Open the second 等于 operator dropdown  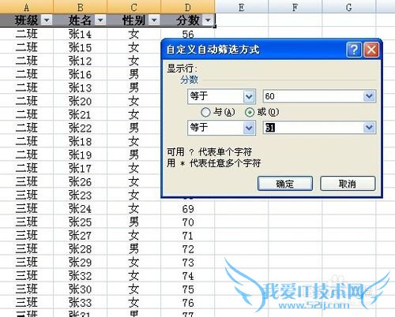click(x=249, y=128)
